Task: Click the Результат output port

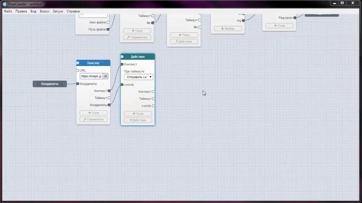Action: click(x=295, y=17)
